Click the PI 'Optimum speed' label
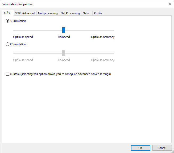Viewport: 174px width, 153px height. pyautogui.click(x=23, y=60)
